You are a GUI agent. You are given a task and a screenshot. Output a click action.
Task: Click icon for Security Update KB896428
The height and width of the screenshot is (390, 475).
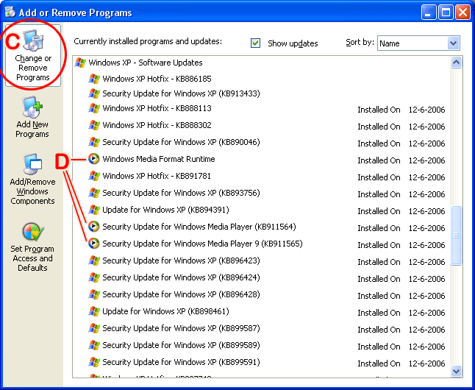(x=94, y=294)
